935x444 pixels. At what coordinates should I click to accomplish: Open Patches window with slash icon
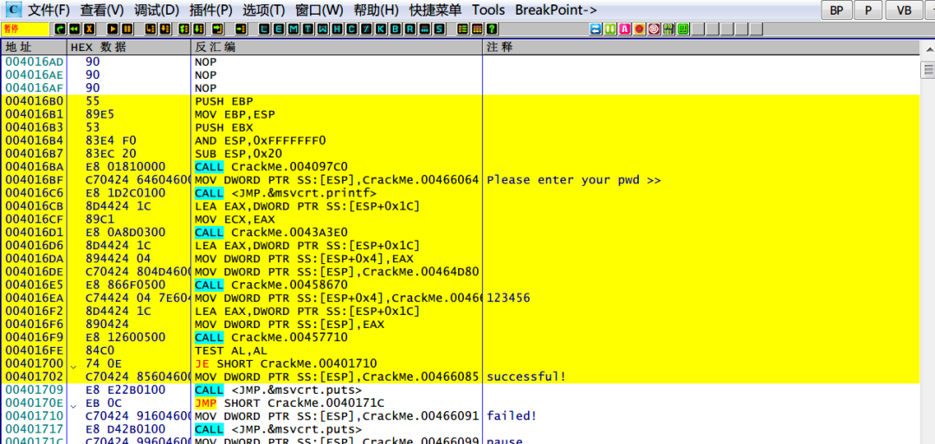pyautogui.click(x=366, y=29)
